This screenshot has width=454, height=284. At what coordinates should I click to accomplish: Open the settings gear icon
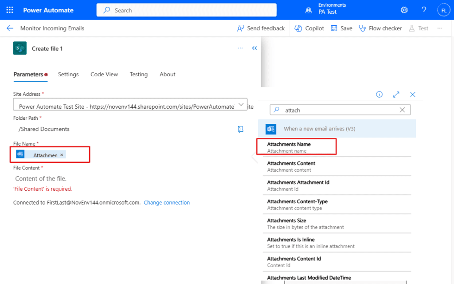click(x=404, y=10)
